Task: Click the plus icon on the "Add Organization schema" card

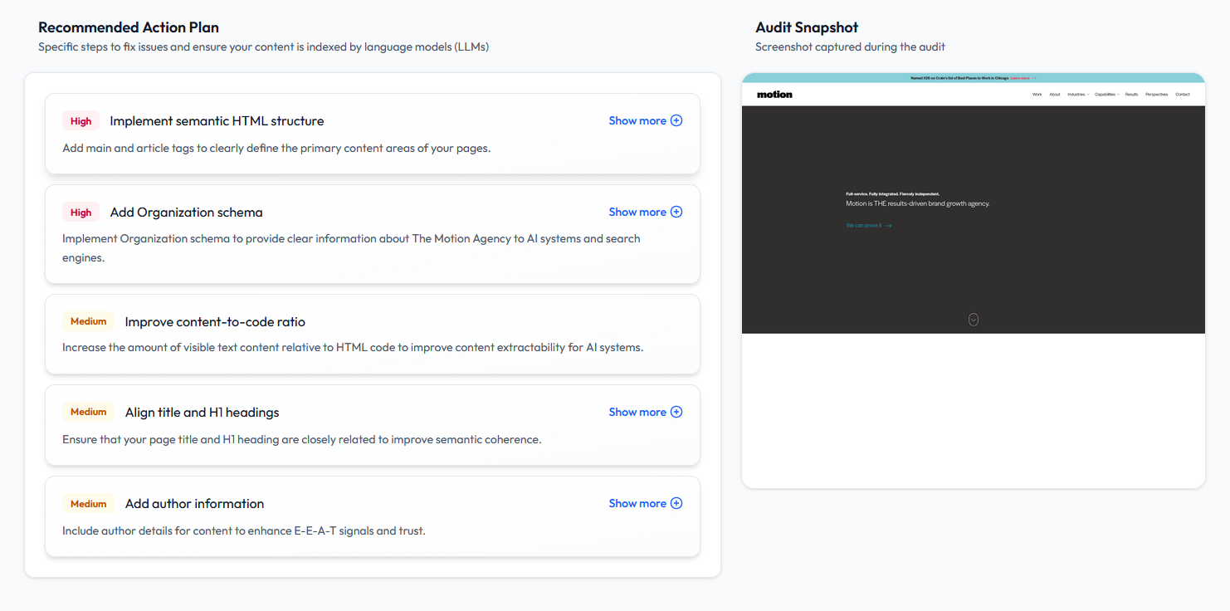Action: pyautogui.click(x=676, y=212)
